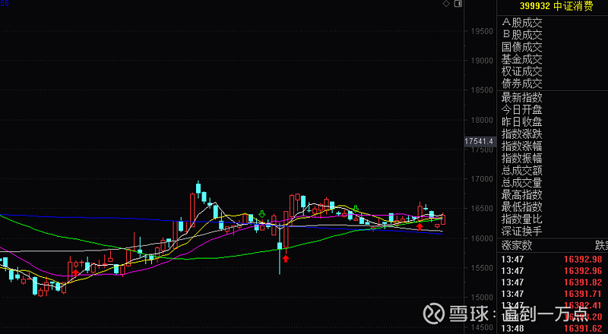Image resolution: width=608 pixels, height=334 pixels.
Task: Select the tick row showing 16392.96
Action: (x=553, y=270)
